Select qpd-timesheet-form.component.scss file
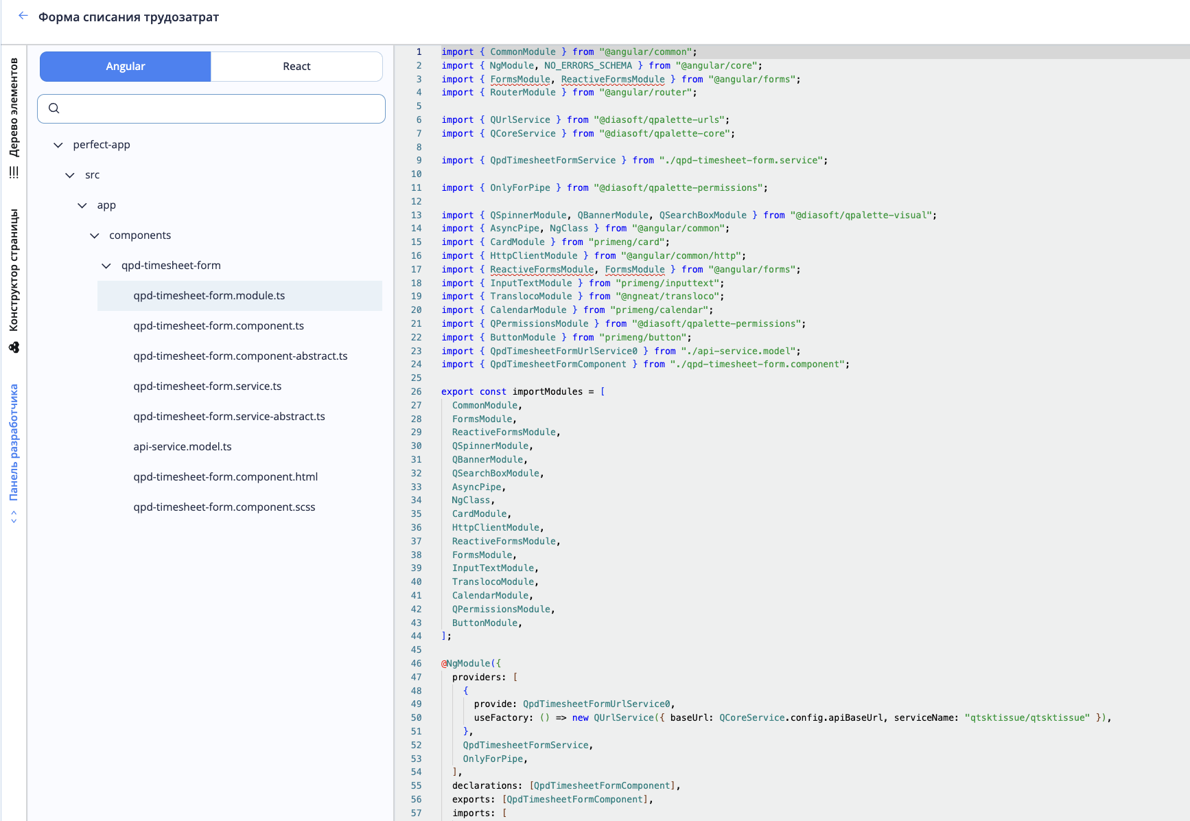 224,507
